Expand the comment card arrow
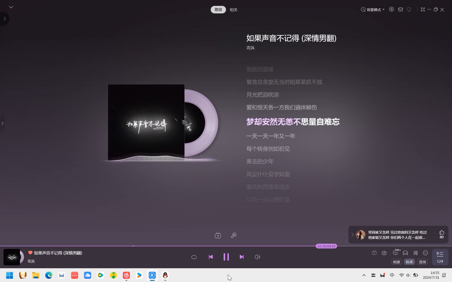Screen dimensions: 452x282 (352, 235)
